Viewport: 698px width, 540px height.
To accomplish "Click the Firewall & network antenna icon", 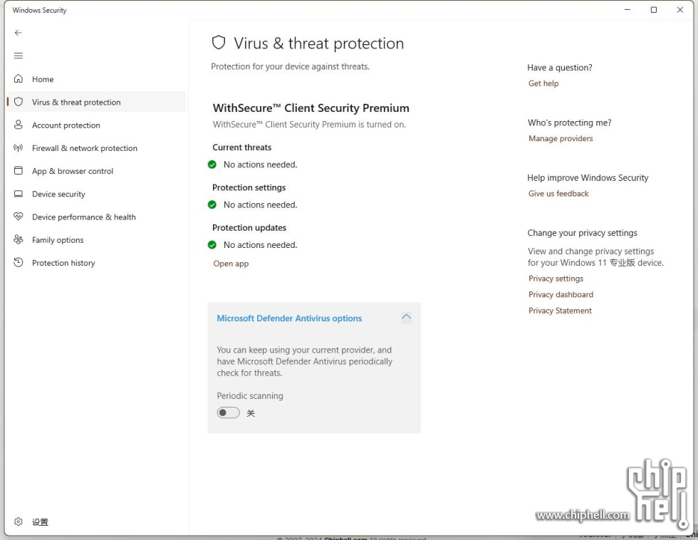I will click(x=19, y=148).
